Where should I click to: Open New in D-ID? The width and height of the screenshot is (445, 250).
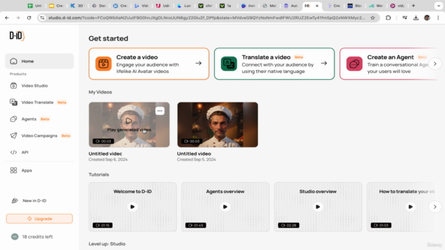29,201
